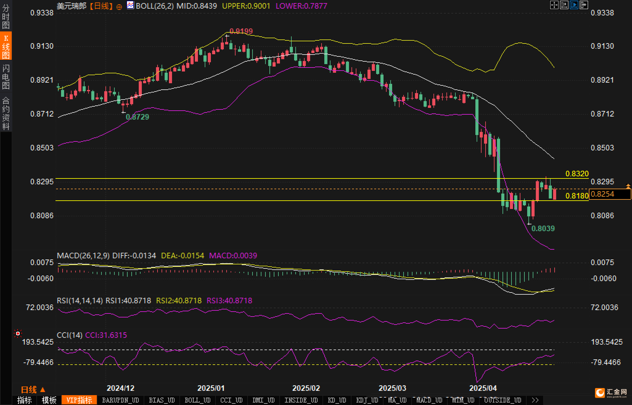Click the 0.9199 high price marker
Viewport: 632px width, 405px height.
click(241, 31)
